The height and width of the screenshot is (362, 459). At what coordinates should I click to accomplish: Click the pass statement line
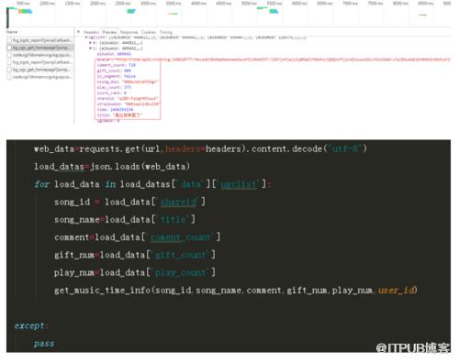click(x=44, y=344)
